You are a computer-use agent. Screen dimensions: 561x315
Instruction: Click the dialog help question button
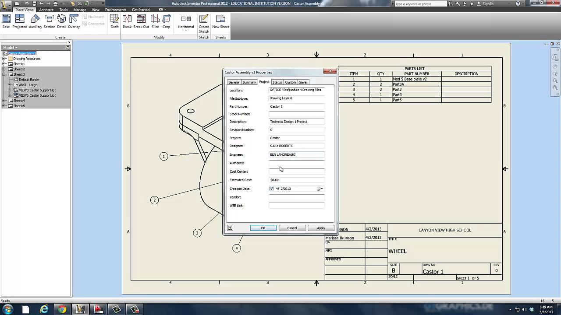[230, 228]
